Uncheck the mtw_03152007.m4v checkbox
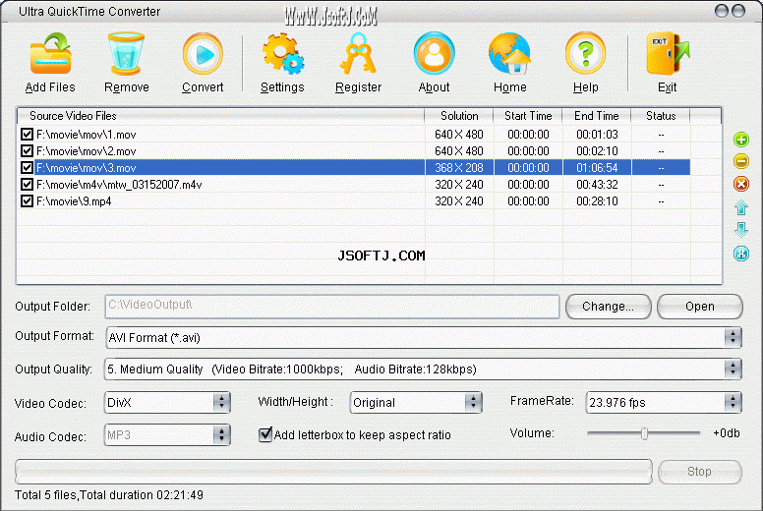763x511 pixels. (x=27, y=185)
